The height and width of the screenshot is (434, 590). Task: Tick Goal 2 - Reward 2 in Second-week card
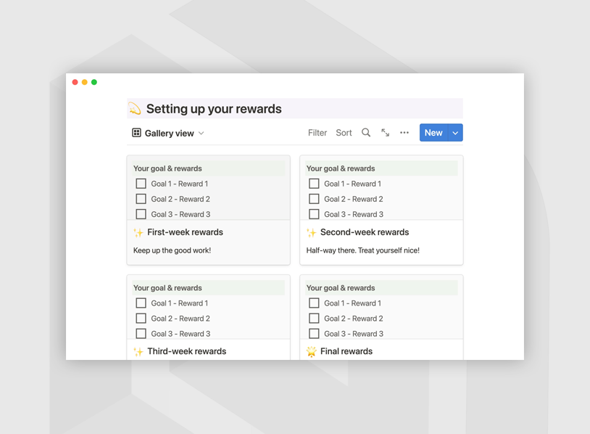tap(314, 199)
